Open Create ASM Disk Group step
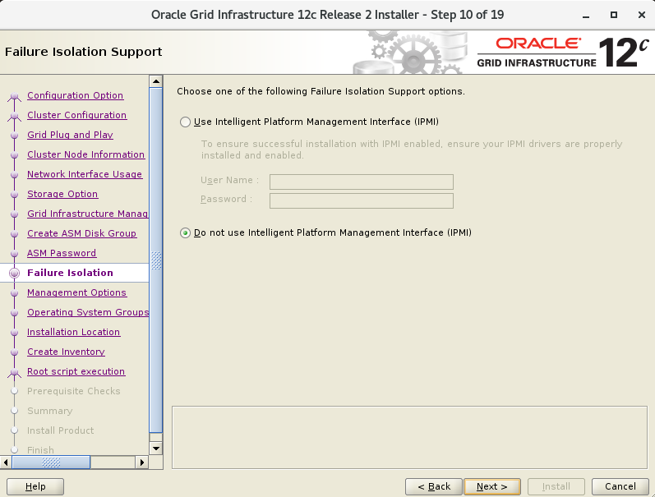The height and width of the screenshot is (497, 655). click(82, 233)
